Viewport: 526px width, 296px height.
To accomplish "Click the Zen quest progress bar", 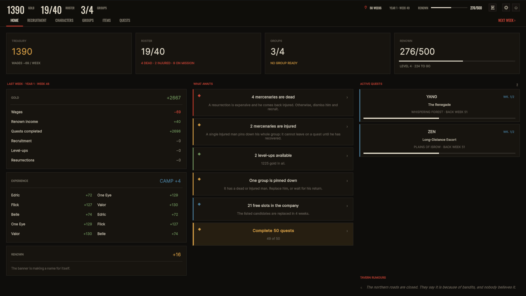I will [439, 153].
